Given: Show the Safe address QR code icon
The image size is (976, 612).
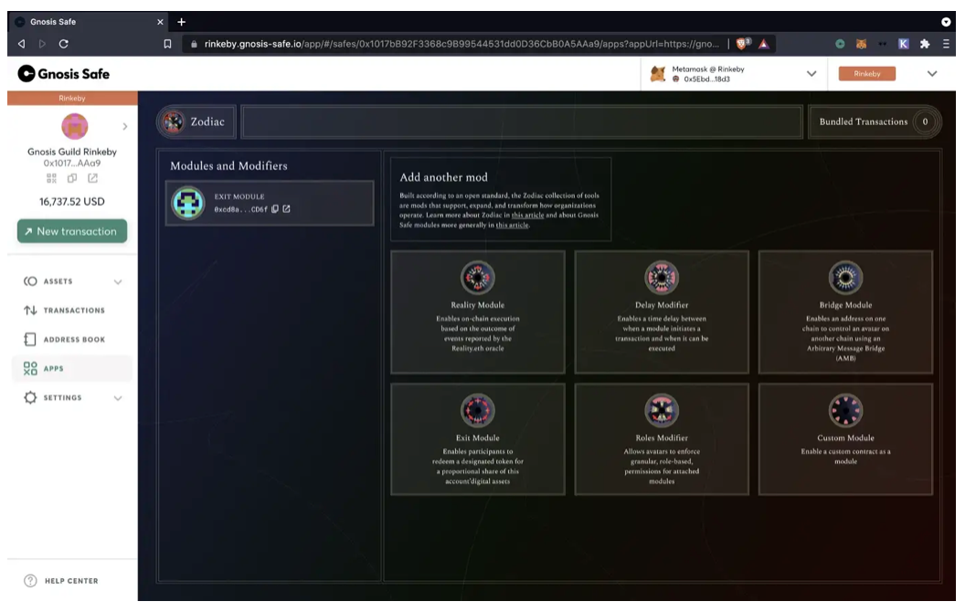Looking at the screenshot, I should point(52,178).
